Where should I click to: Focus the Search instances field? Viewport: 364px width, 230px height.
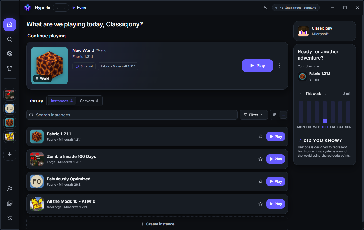coord(132,115)
